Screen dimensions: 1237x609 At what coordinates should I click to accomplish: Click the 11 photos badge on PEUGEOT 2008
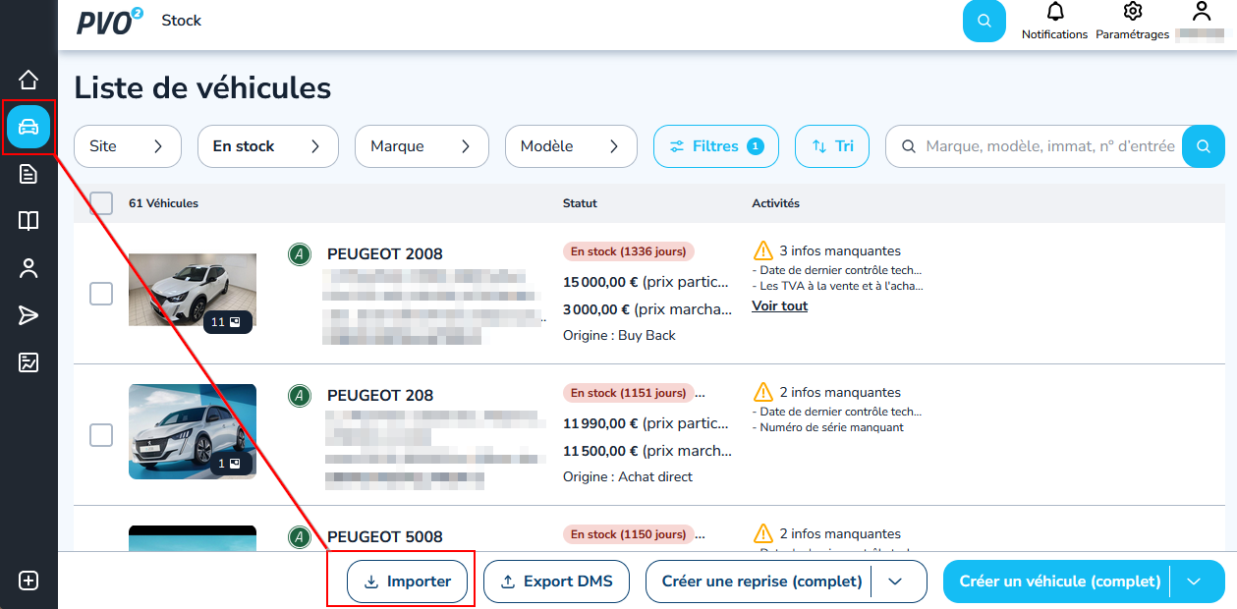click(x=227, y=322)
